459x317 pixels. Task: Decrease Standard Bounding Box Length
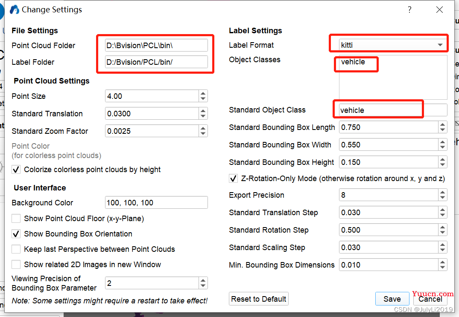pyautogui.click(x=443, y=130)
